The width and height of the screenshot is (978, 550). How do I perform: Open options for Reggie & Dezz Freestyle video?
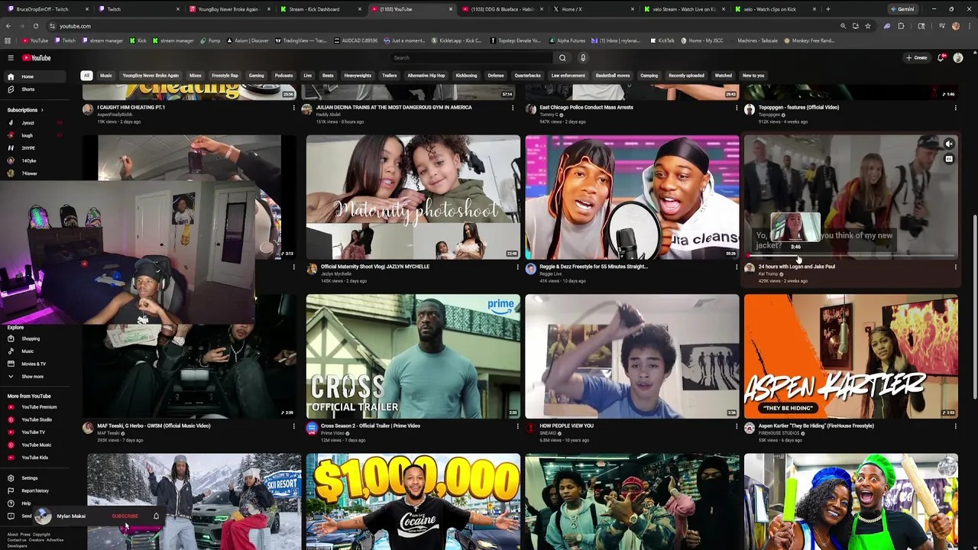pyautogui.click(x=737, y=267)
